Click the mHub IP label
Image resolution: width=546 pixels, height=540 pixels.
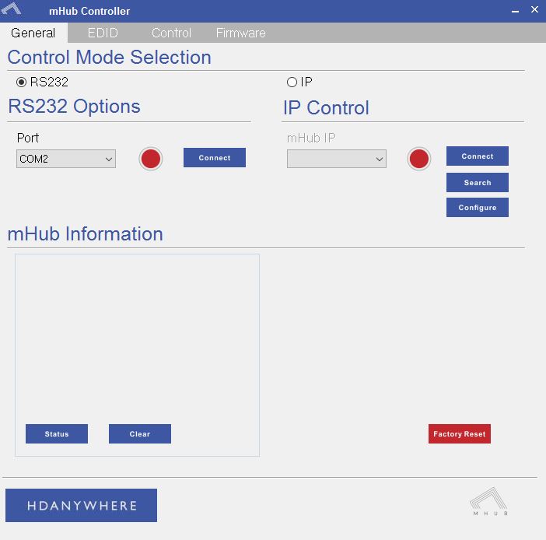tap(311, 138)
